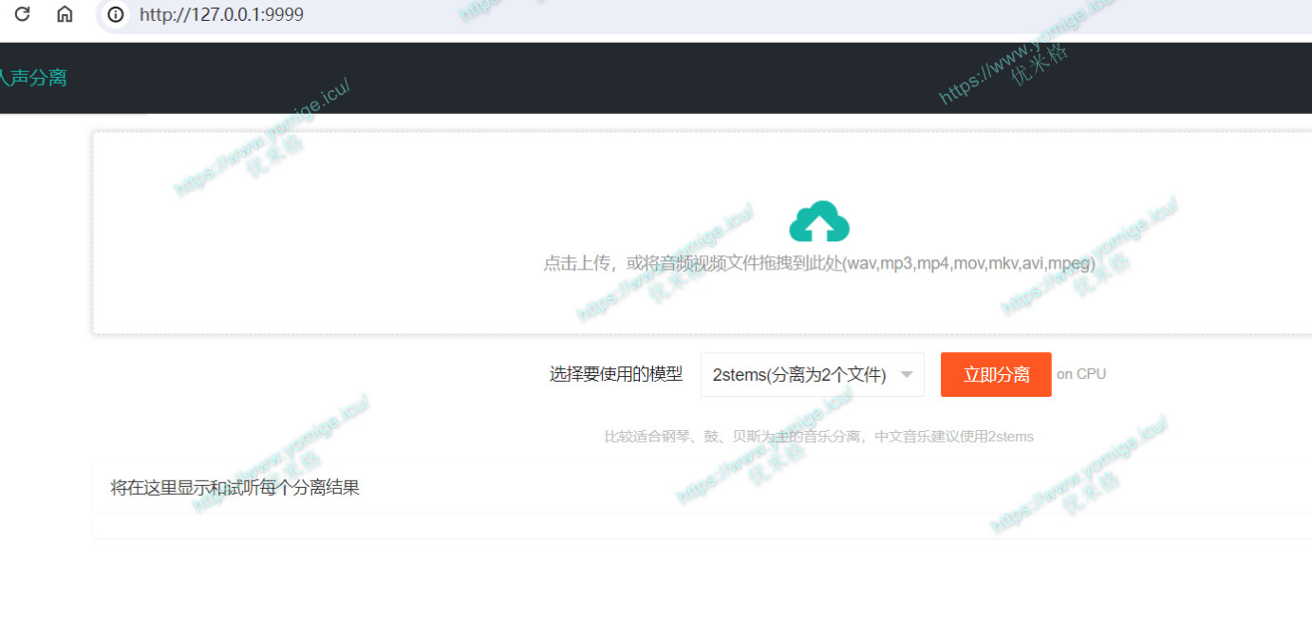Click the 将在这里显示和试听每个分离结果 header
The image size is (1312, 619).
(235, 488)
